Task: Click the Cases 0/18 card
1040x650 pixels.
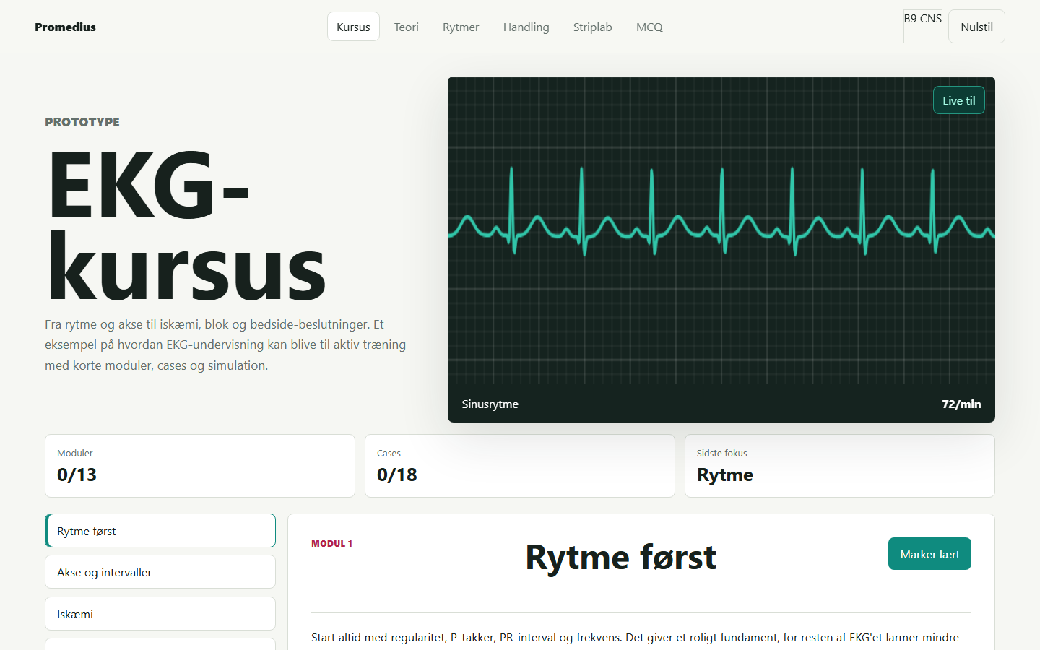Action: [x=520, y=466]
